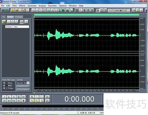Click the time ruler below the waveform

click(86, 91)
